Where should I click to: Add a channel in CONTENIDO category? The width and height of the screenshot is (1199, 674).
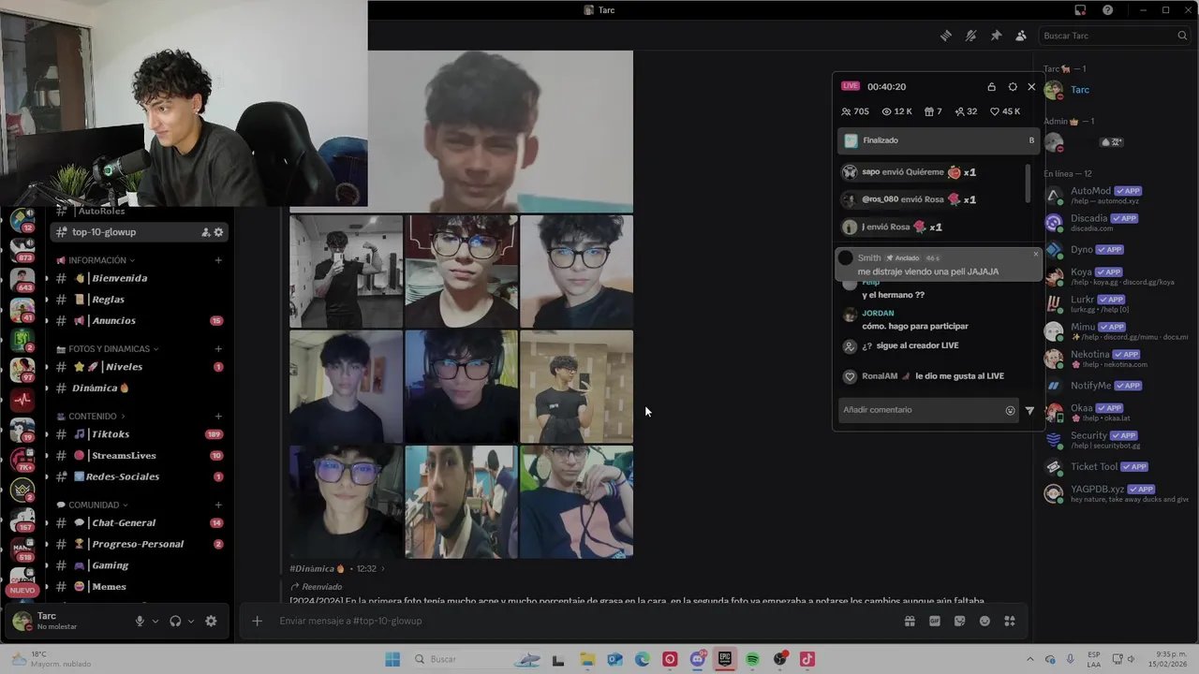pyautogui.click(x=218, y=416)
